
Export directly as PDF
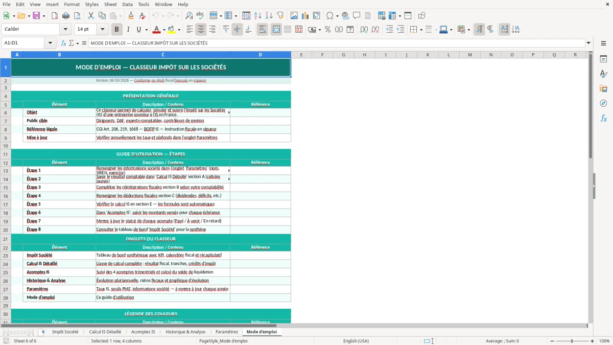[x=55, y=16]
